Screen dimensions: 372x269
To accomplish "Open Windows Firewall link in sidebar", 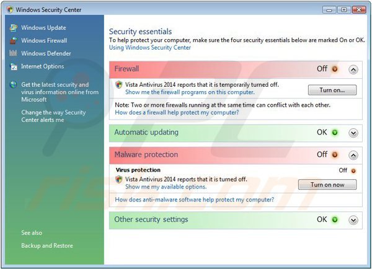I will coord(44,40).
